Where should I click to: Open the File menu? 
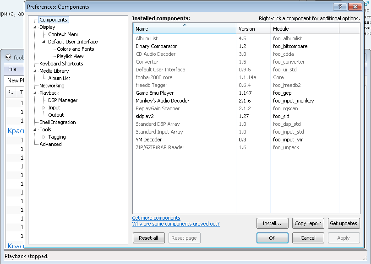click(12, 69)
